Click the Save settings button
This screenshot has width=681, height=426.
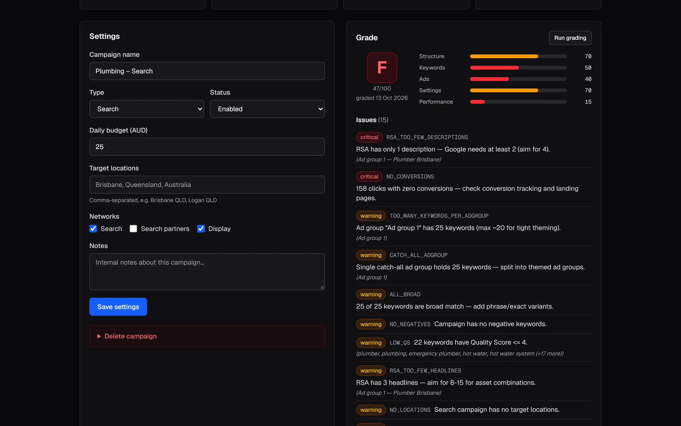(x=118, y=307)
